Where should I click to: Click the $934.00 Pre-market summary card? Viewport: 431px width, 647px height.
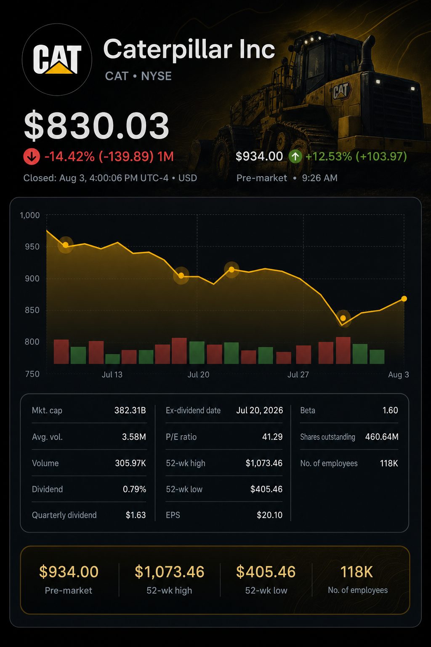click(69, 580)
